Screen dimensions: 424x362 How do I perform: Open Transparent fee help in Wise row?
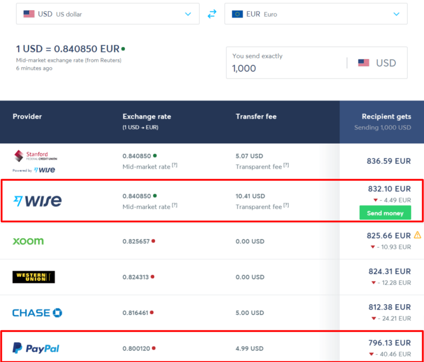tap(286, 205)
